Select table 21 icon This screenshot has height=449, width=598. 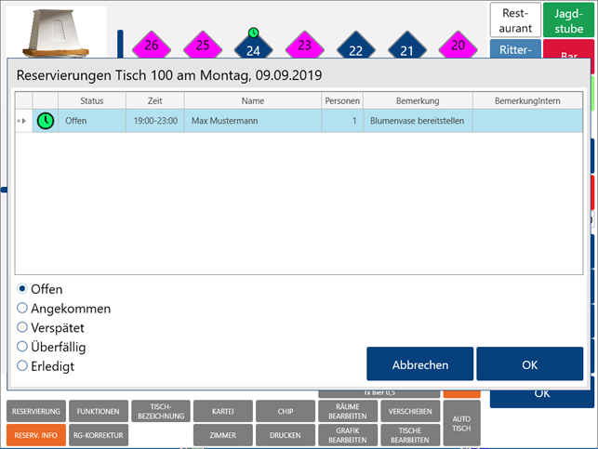pos(406,48)
